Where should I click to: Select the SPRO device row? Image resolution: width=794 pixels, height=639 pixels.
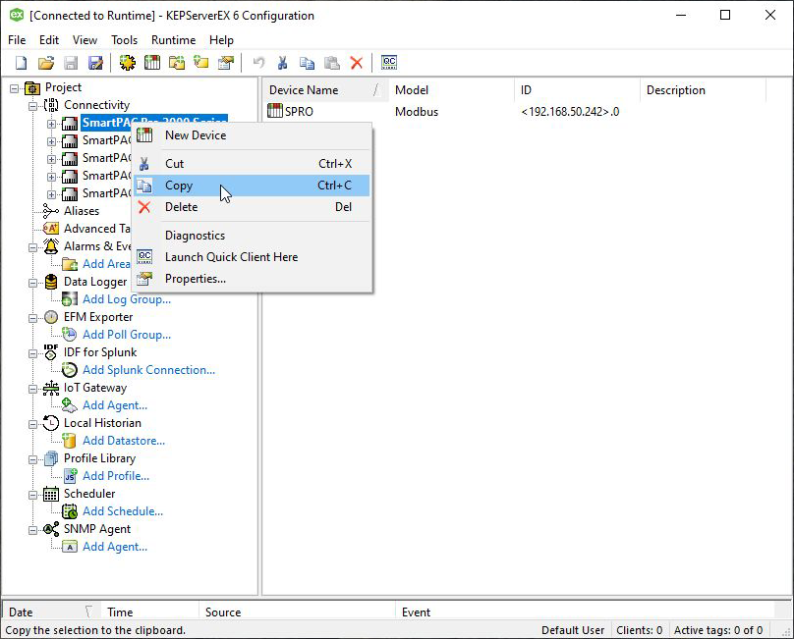pyautogui.click(x=299, y=112)
